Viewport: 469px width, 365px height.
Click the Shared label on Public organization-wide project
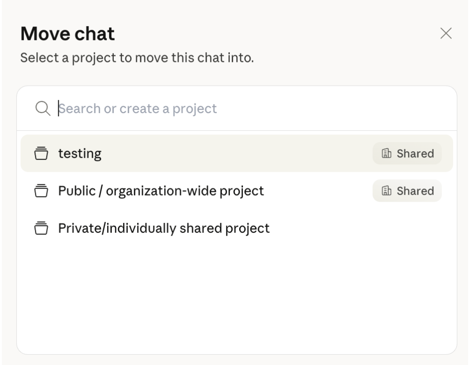pyautogui.click(x=407, y=190)
